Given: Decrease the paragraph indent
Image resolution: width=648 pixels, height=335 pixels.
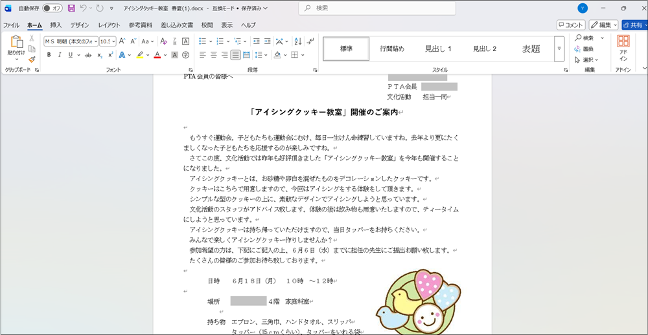Looking at the screenshot, I should [256, 41].
